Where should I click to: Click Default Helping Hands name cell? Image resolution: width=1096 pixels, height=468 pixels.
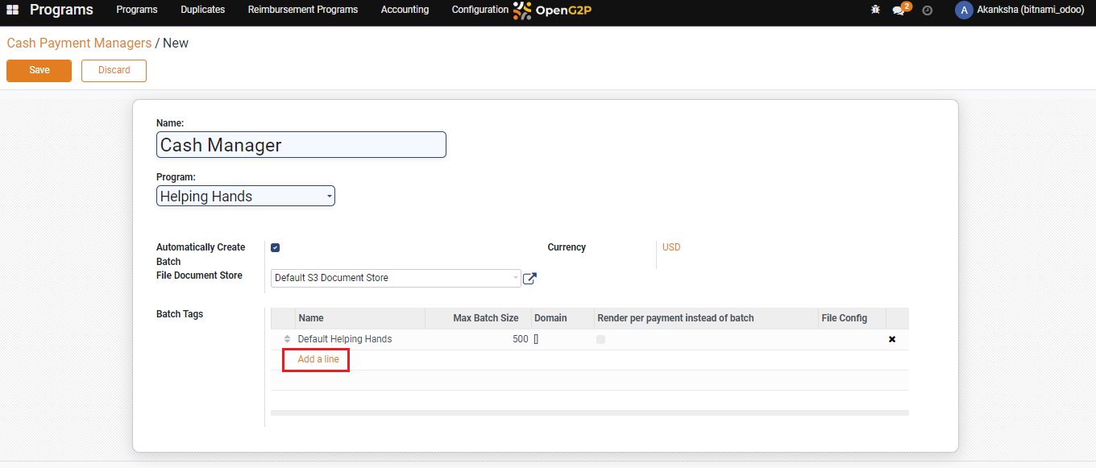(359, 339)
